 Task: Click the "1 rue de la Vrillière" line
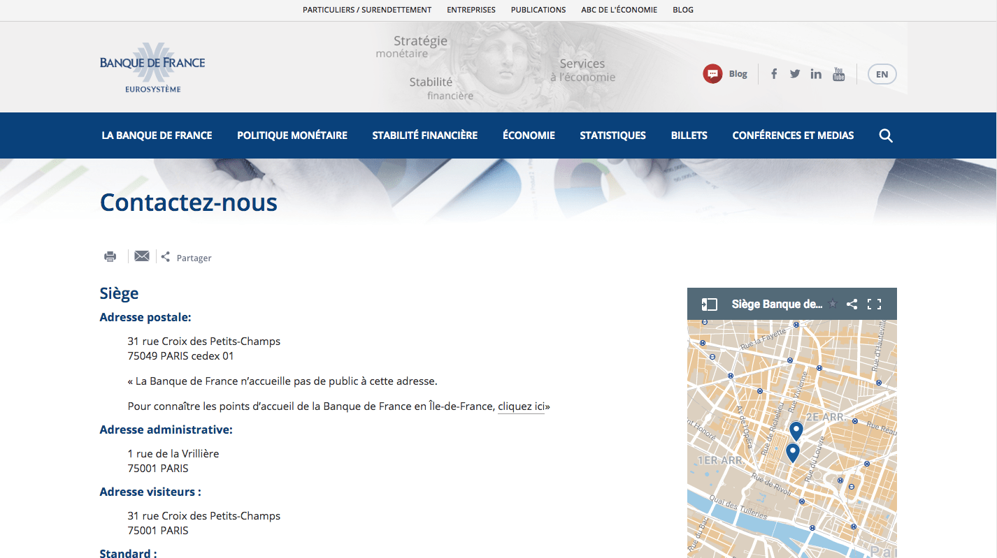(x=173, y=454)
